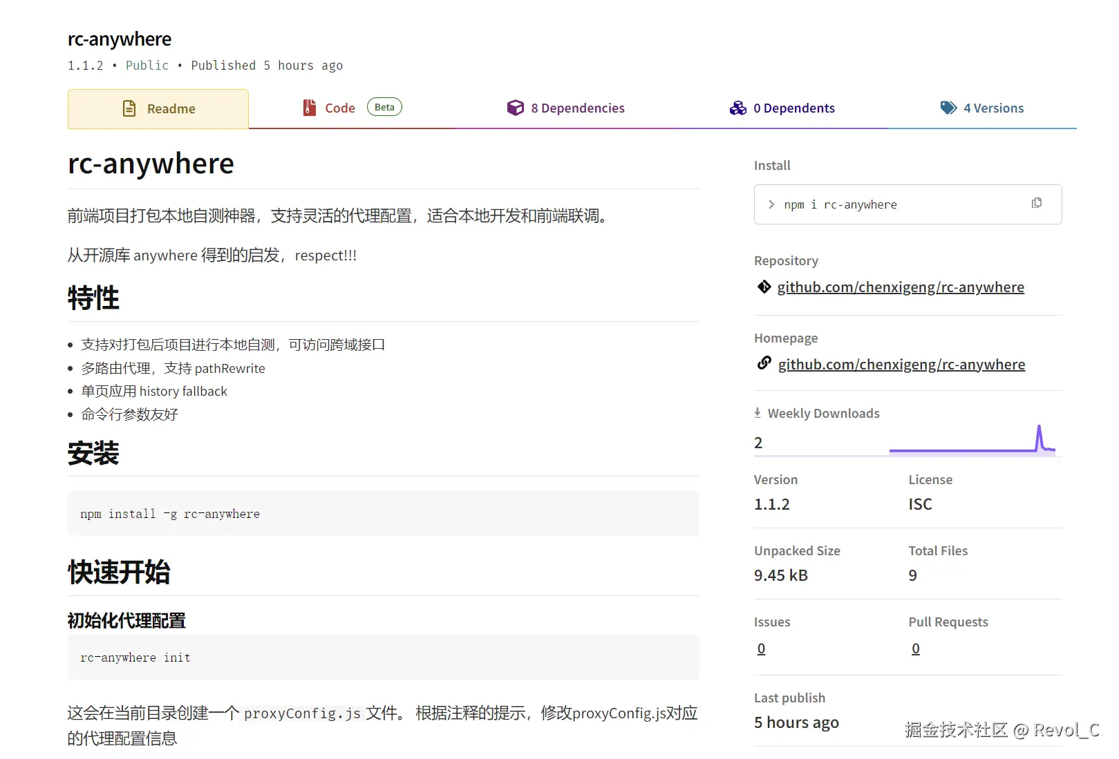Open the Repository github link
This screenshot has width=1119, height=759.
[901, 287]
